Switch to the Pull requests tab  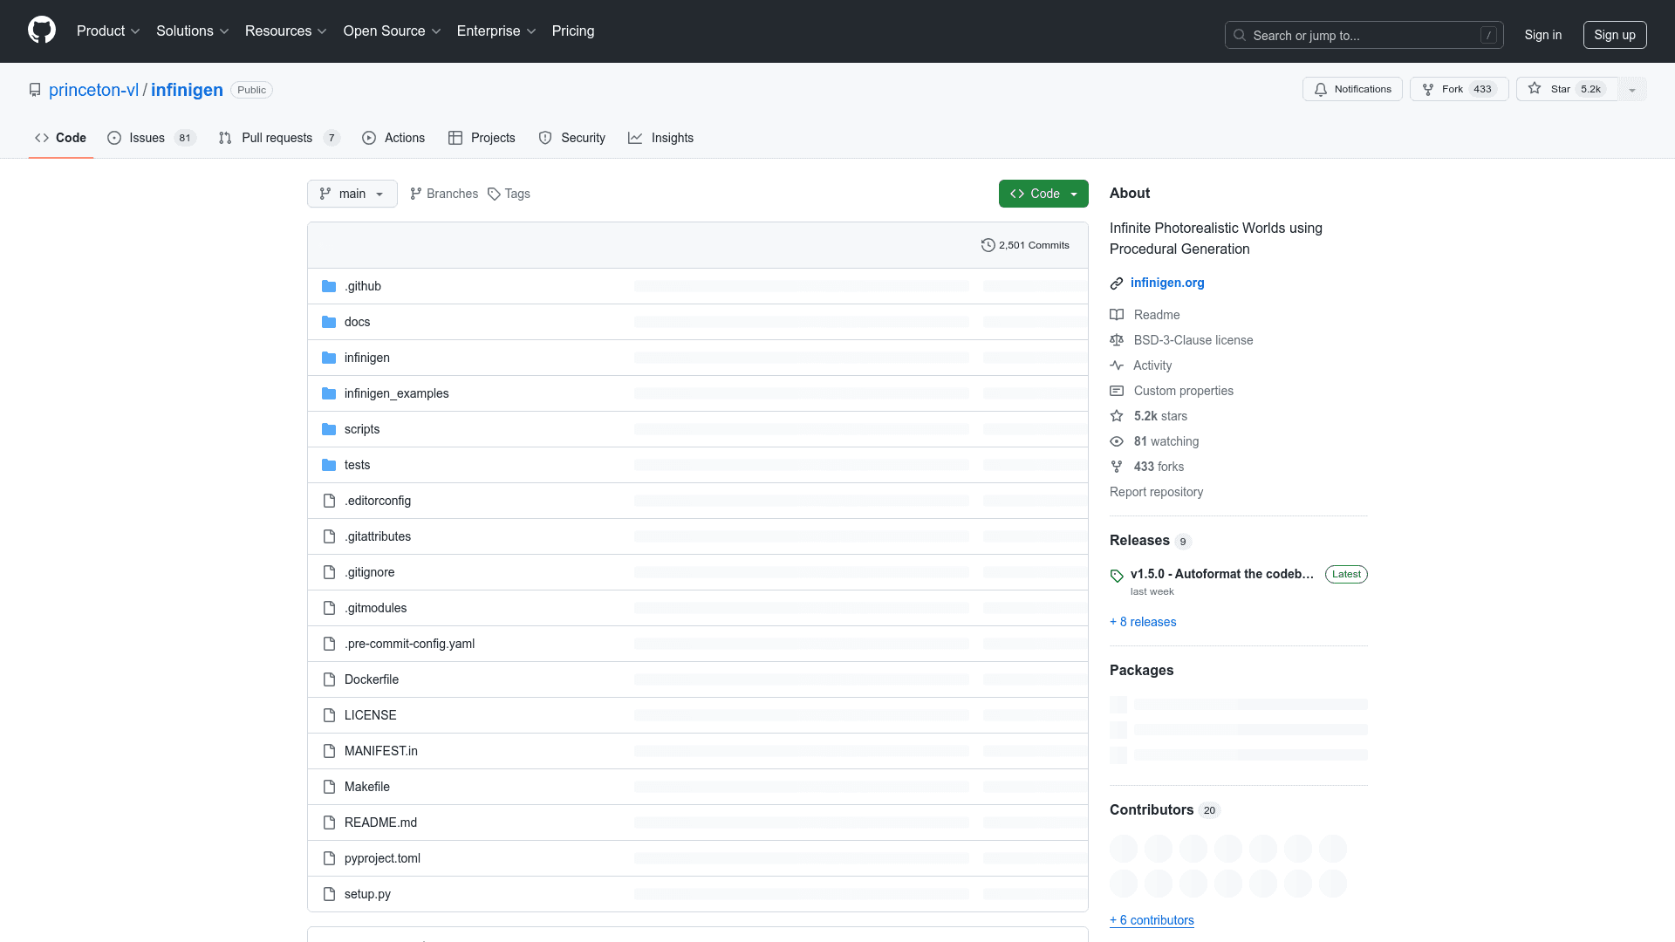coord(277,138)
